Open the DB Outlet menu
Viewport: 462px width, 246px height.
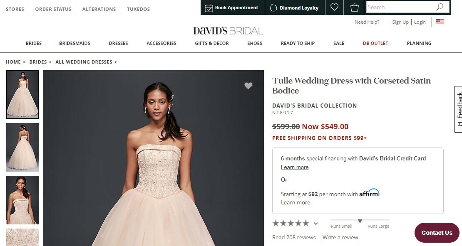click(x=375, y=43)
